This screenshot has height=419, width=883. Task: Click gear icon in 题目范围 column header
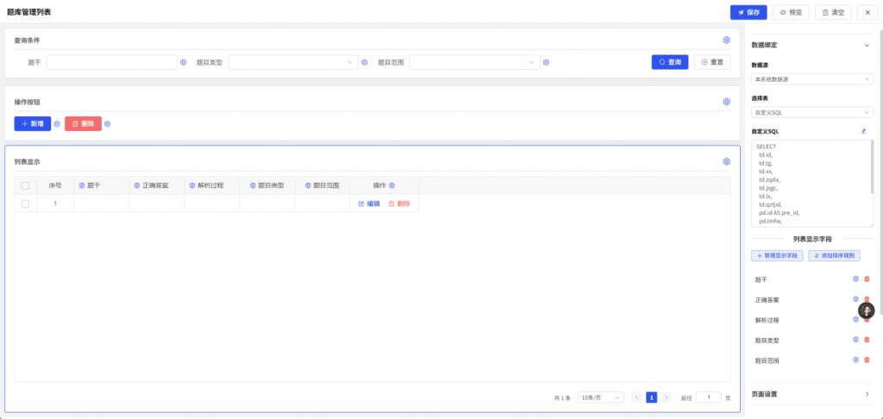point(308,185)
